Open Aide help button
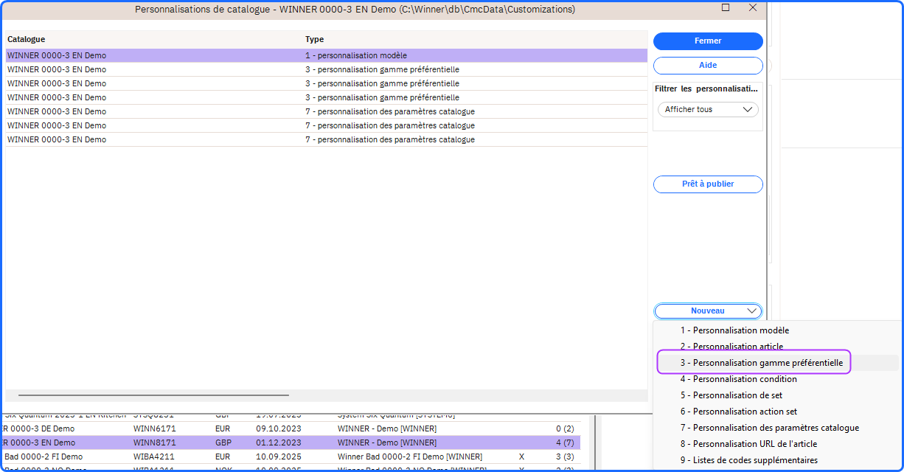904x472 pixels. point(708,66)
